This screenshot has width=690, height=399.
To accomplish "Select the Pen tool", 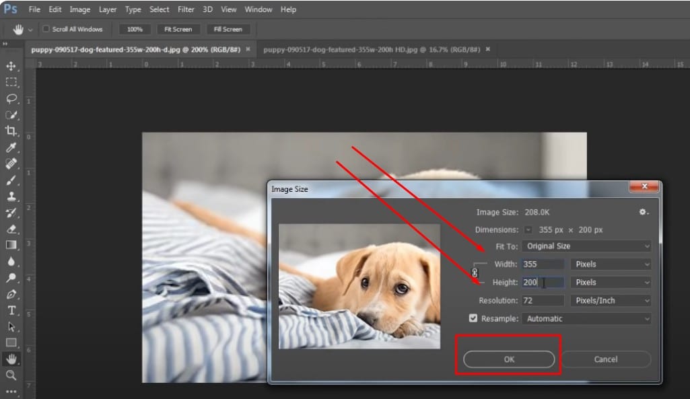I will 11,294.
